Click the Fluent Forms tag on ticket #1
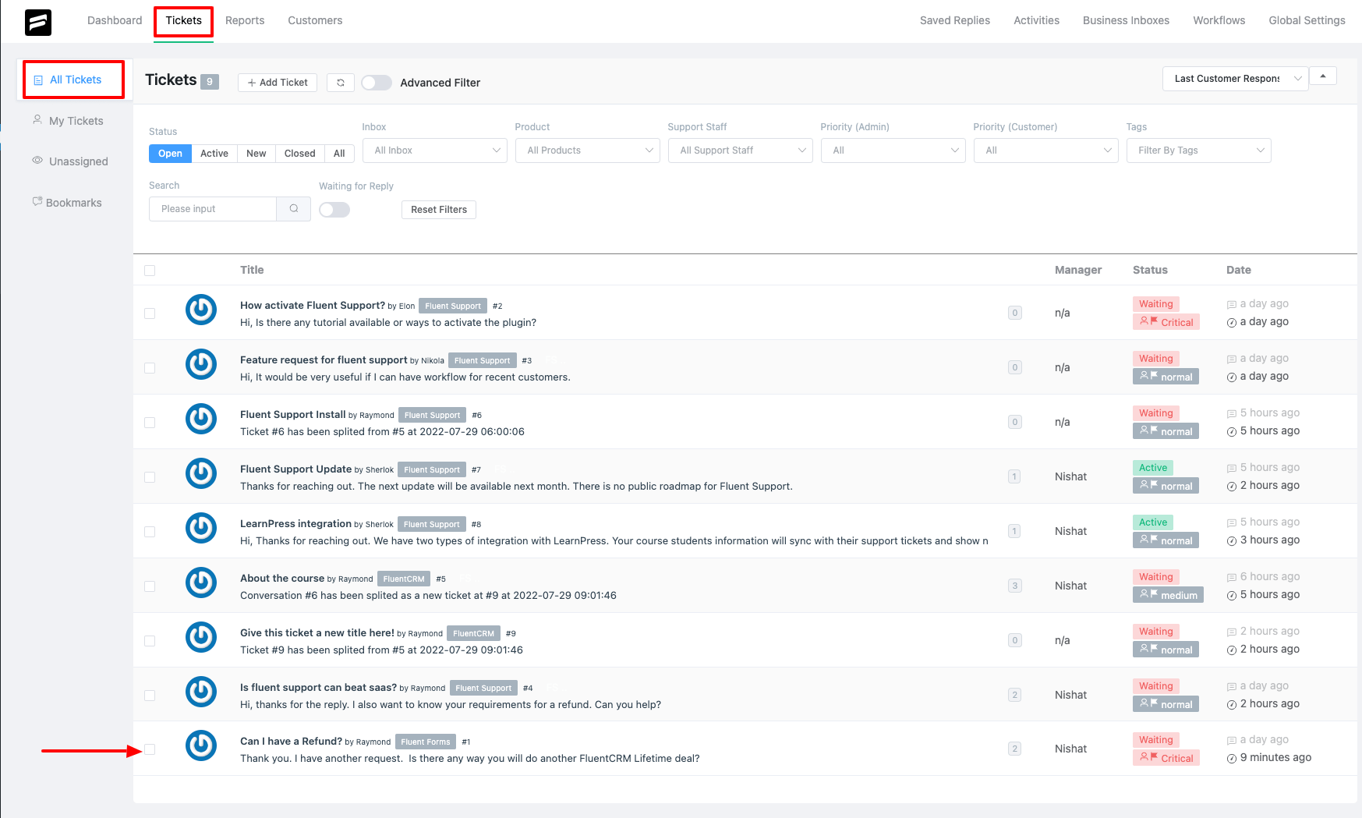 [x=426, y=742]
